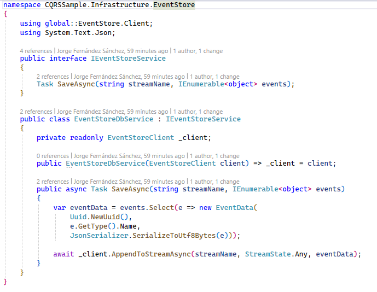The image size is (377, 292).
Task: Click the "class" keyword
Action: [x=60, y=119]
